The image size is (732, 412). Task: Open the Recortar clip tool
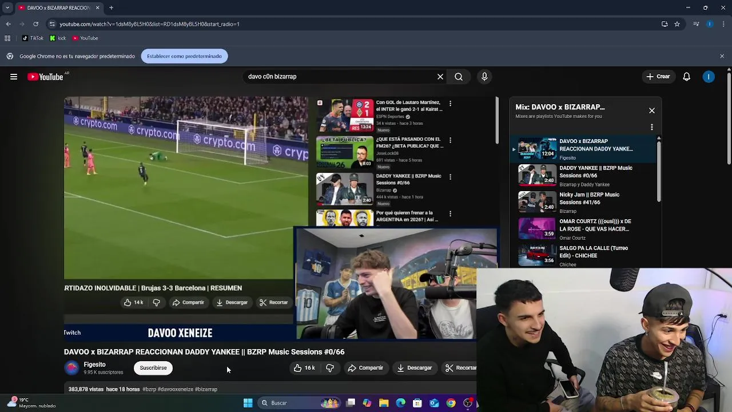click(x=460, y=368)
